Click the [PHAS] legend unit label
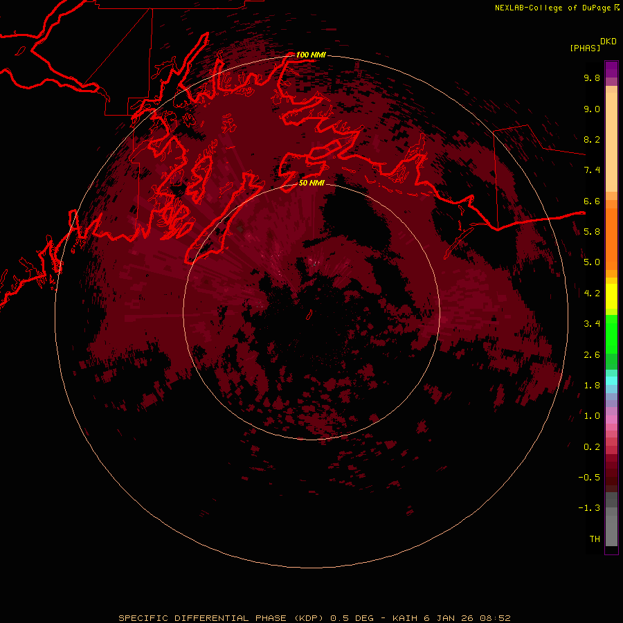The image size is (623, 623). pos(585,48)
